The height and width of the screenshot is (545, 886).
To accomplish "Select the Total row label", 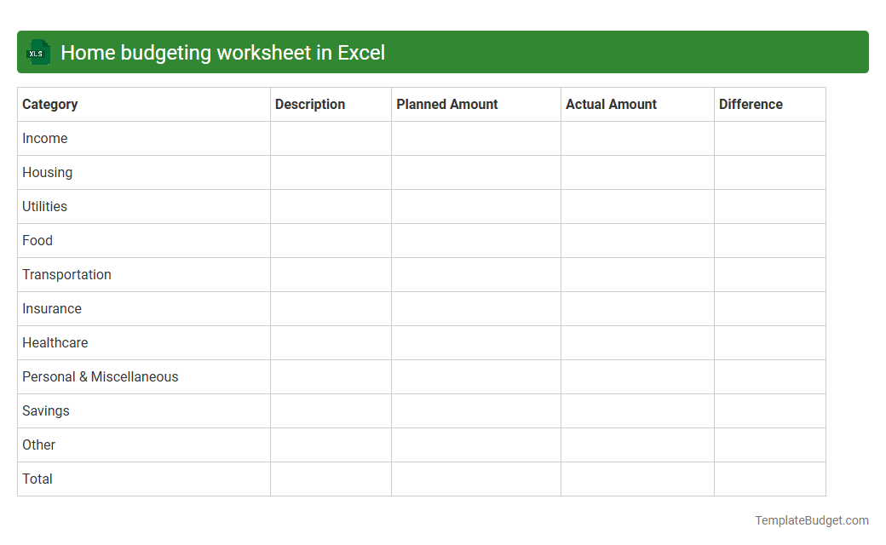I will pyautogui.click(x=37, y=479).
